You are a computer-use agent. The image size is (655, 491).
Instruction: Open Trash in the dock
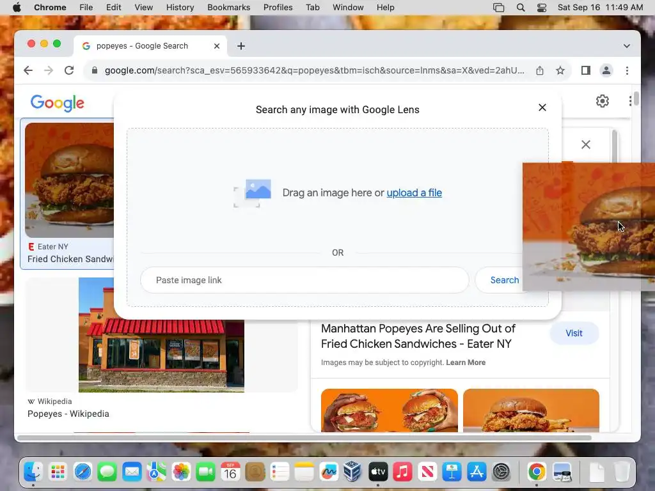pos(622,472)
